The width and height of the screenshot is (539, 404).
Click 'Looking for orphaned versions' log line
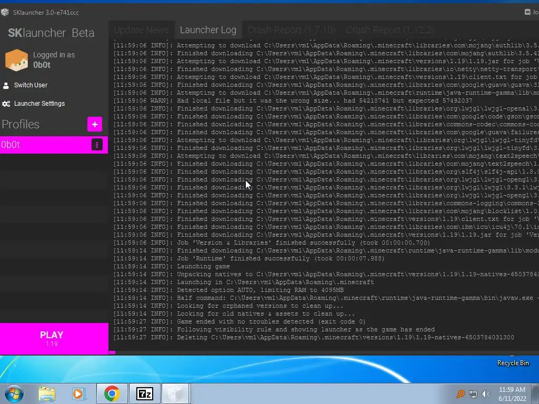point(228,306)
